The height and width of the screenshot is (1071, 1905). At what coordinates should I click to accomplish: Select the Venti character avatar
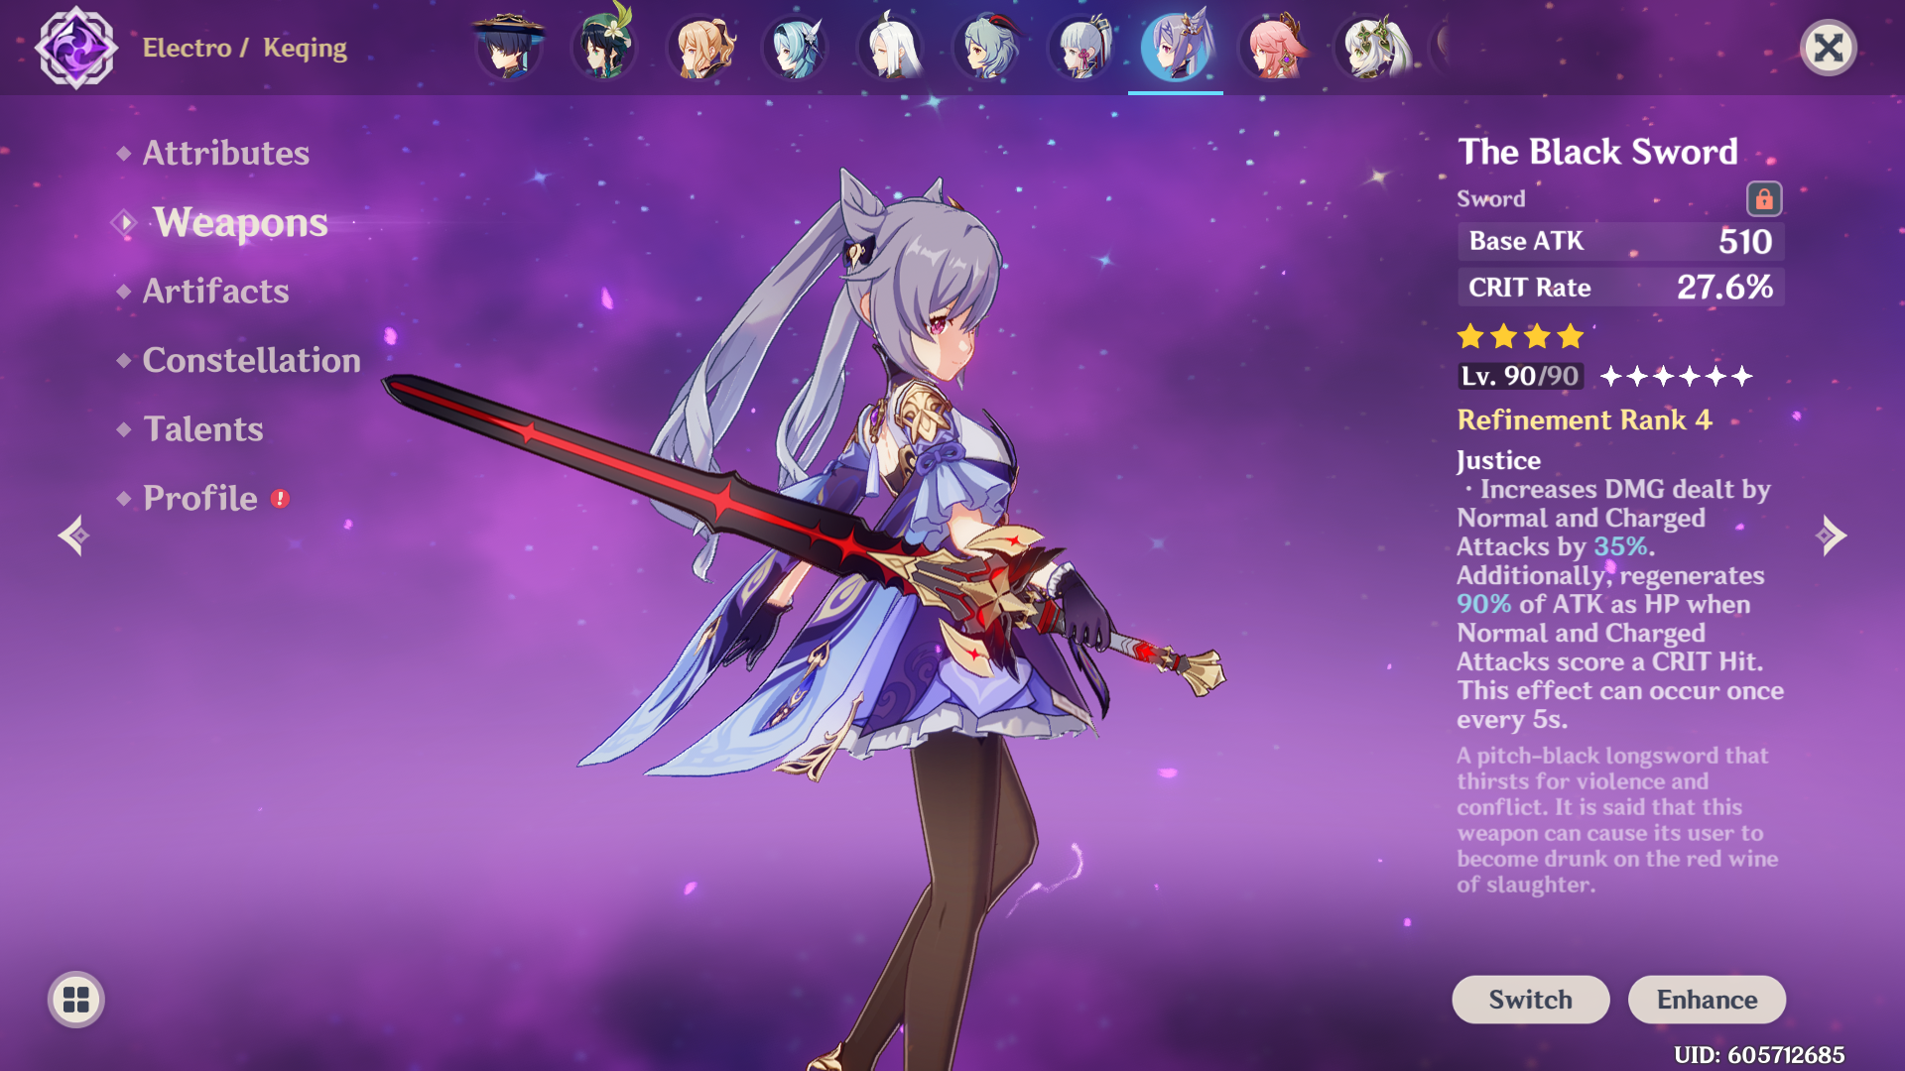coord(603,48)
